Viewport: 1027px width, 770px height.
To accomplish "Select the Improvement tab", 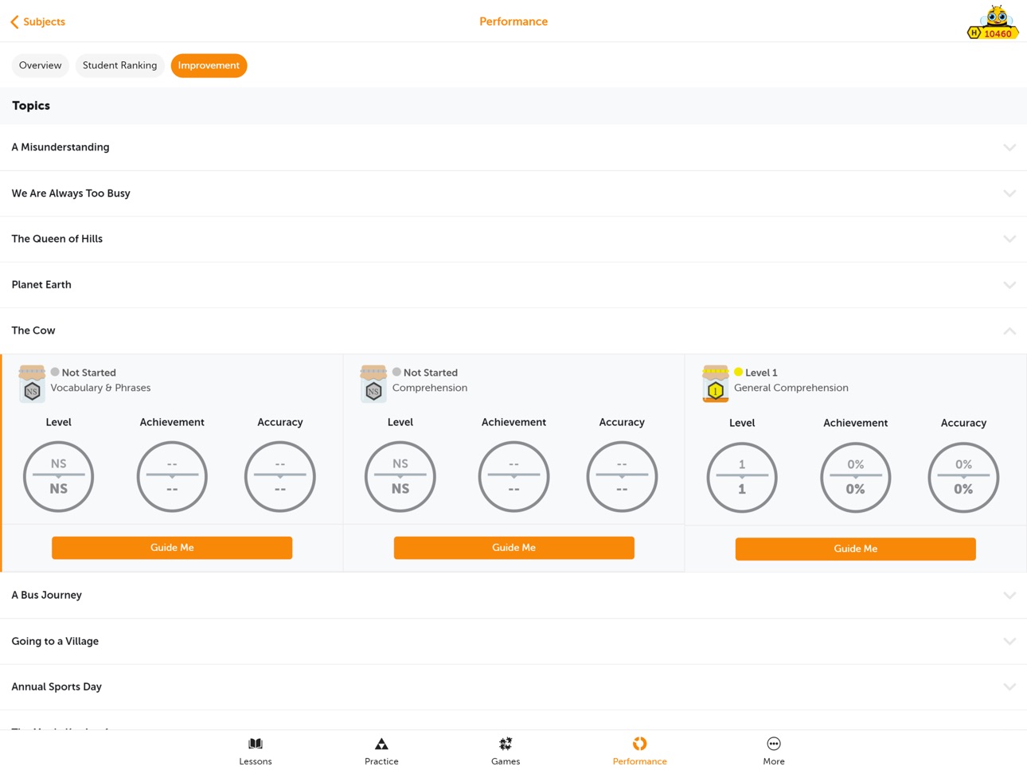I will (209, 65).
